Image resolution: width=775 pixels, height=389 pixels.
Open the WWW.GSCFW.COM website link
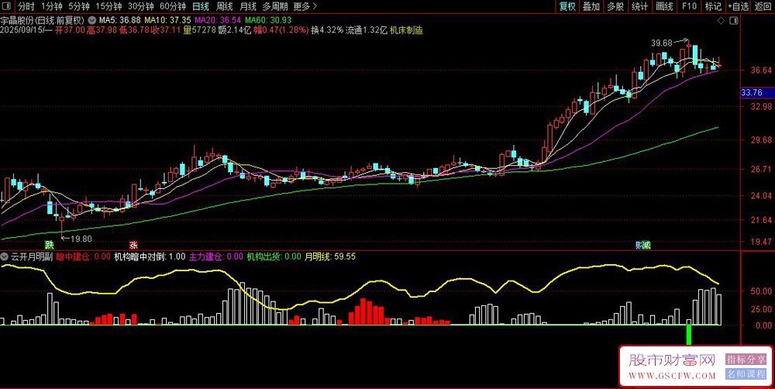tap(672, 375)
